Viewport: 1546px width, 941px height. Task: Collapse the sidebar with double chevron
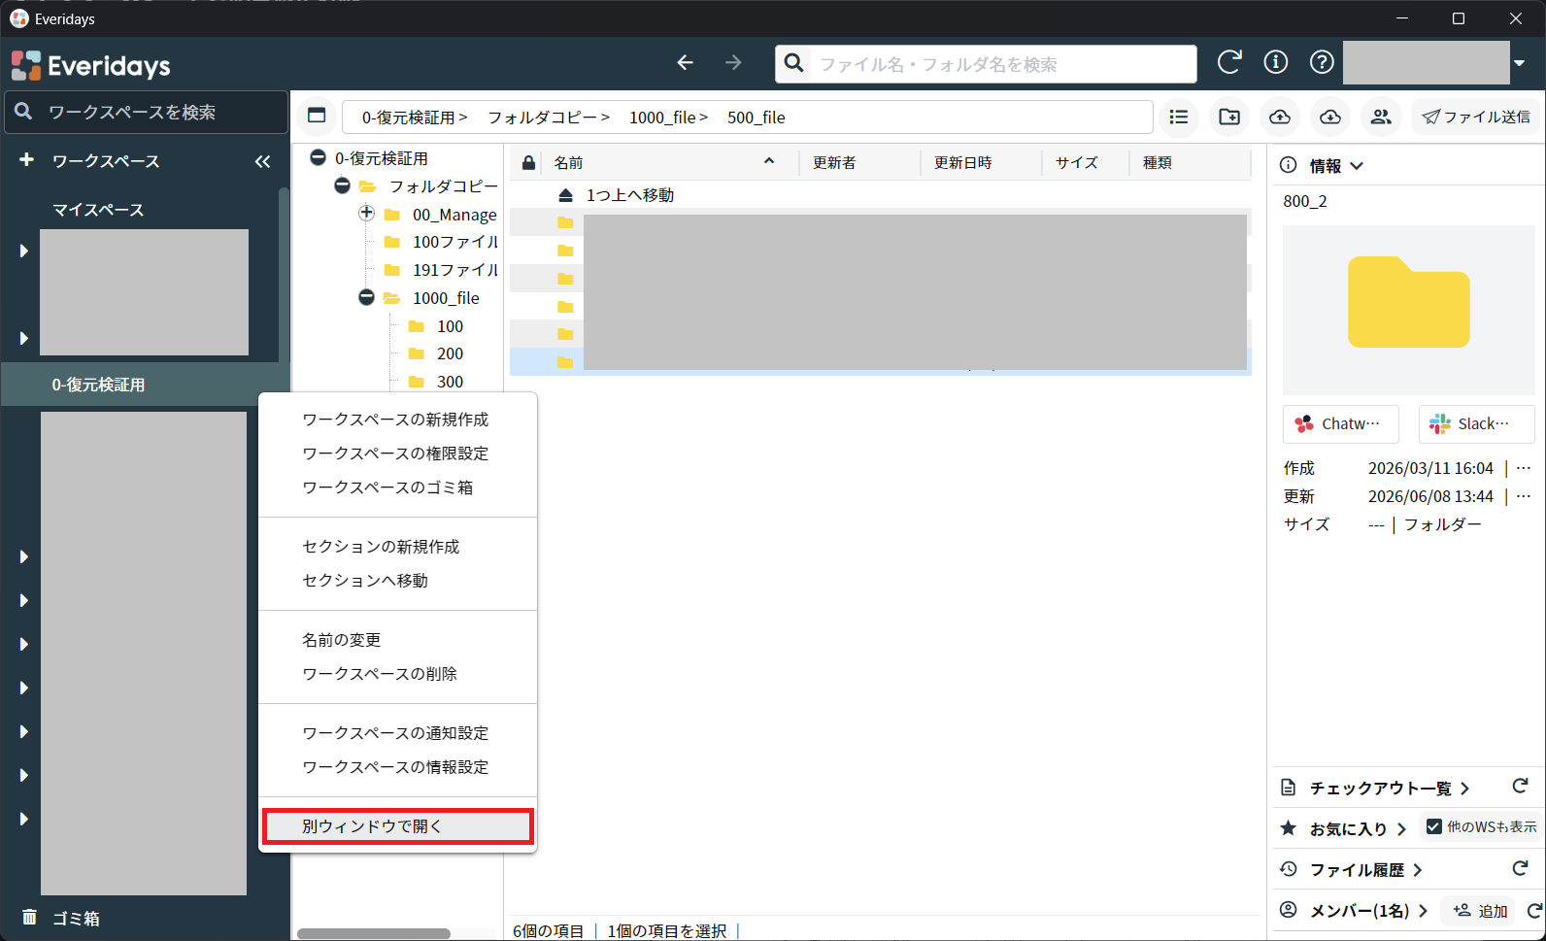coord(262,161)
